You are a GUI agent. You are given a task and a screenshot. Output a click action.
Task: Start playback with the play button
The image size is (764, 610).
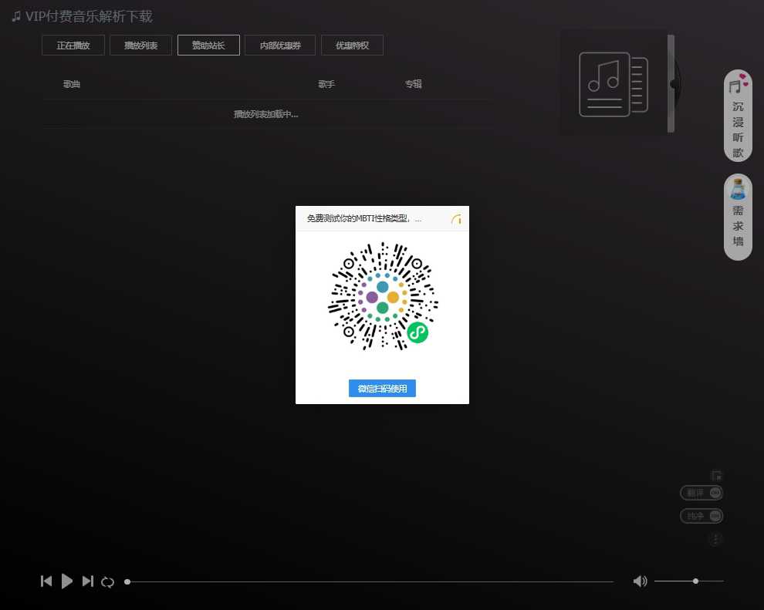(x=66, y=581)
